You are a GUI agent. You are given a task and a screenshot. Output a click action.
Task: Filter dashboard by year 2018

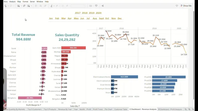pyautogui.click(x=85, y=13)
